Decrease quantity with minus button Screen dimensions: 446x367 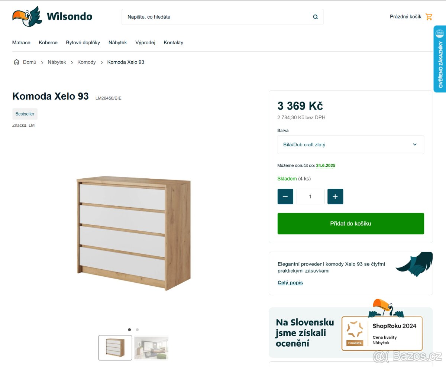285,197
